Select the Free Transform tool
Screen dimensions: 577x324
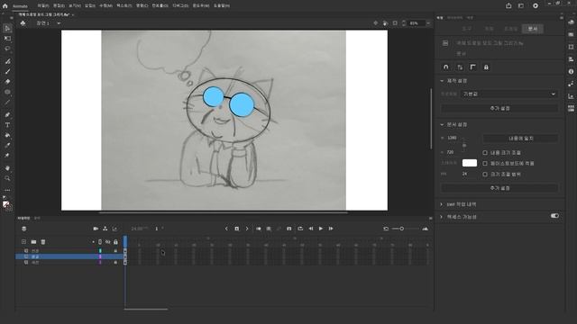[x=7, y=38]
